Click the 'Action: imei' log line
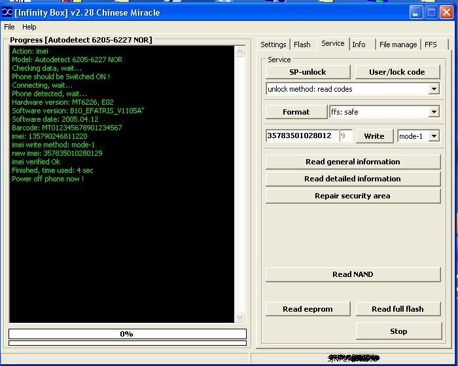The height and width of the screenshot is (366, 458). (x=30, y=51)
